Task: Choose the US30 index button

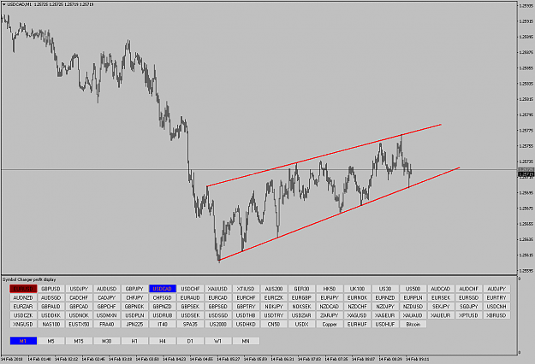Action: pos(385,289)
